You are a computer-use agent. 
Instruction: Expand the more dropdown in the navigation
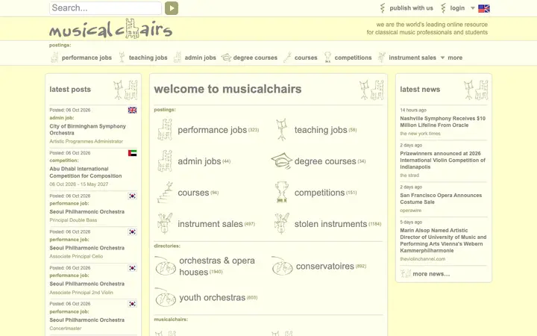pos(452,57)
